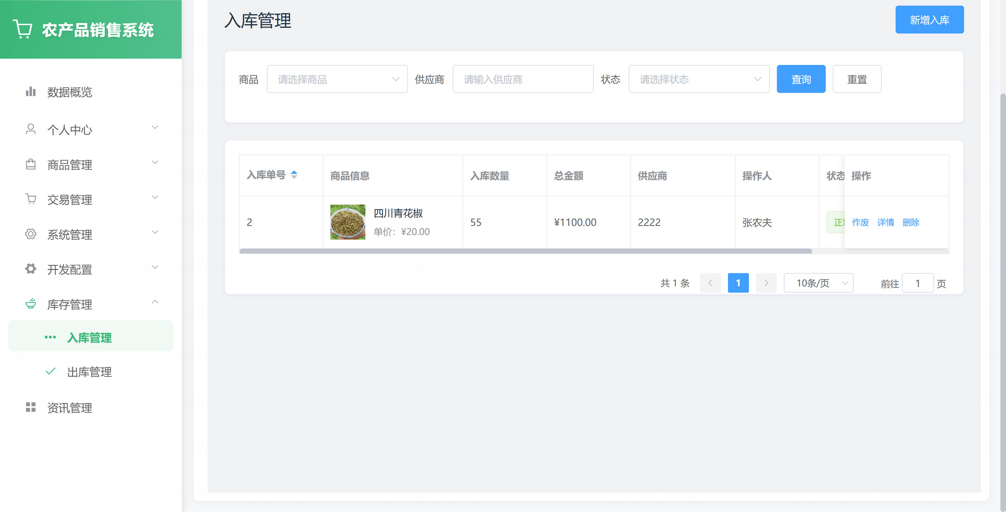Click the 入库管理 three-dots icon
1006x512 pixels.
coord(50,337)
